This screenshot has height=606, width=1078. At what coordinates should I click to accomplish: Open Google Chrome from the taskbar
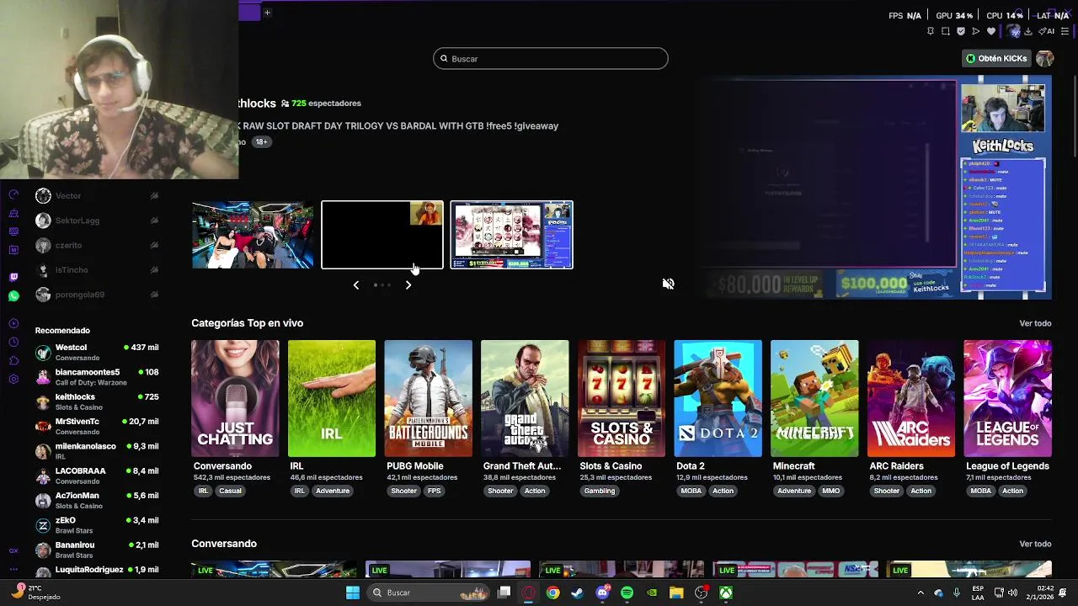pyautogui.click(x=552, y=593)
